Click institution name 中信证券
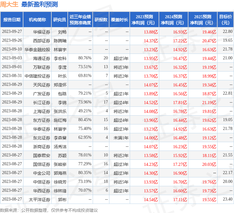The width and height of the screenshot is (234, 213). coord(42,182)
